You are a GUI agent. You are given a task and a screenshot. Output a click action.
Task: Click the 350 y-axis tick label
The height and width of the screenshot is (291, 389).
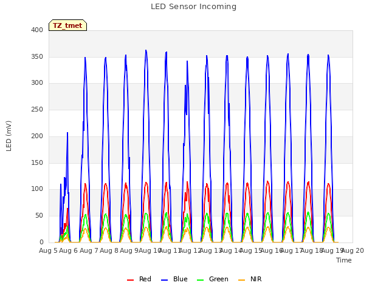pyautogui.click(x=37, y=56)
